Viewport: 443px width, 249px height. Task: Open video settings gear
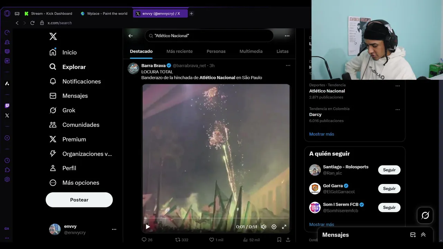274,227
